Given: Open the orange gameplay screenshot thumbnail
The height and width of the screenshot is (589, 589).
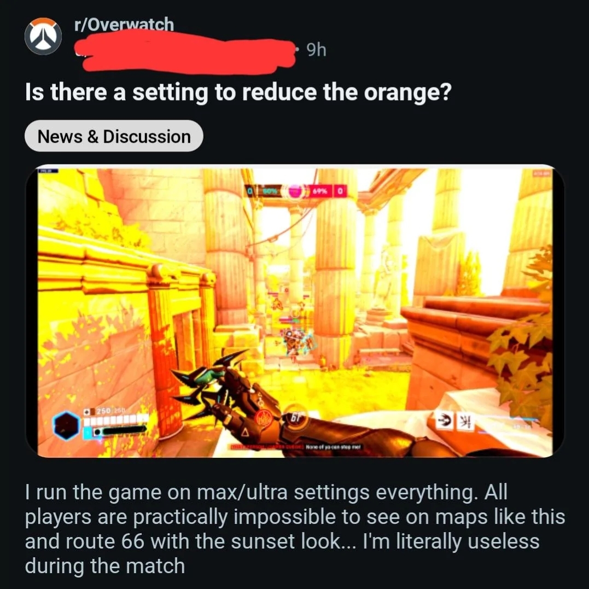Looking at the screenshot, I should pyautogui.click(x=295, y=311).
